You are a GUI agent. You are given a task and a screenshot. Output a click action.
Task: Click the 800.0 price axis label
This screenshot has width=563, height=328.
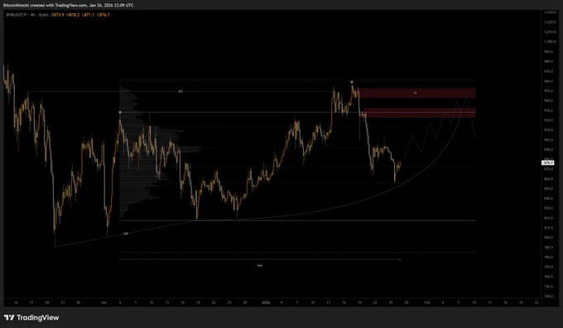pyautogui.click(x=549, y=238)
